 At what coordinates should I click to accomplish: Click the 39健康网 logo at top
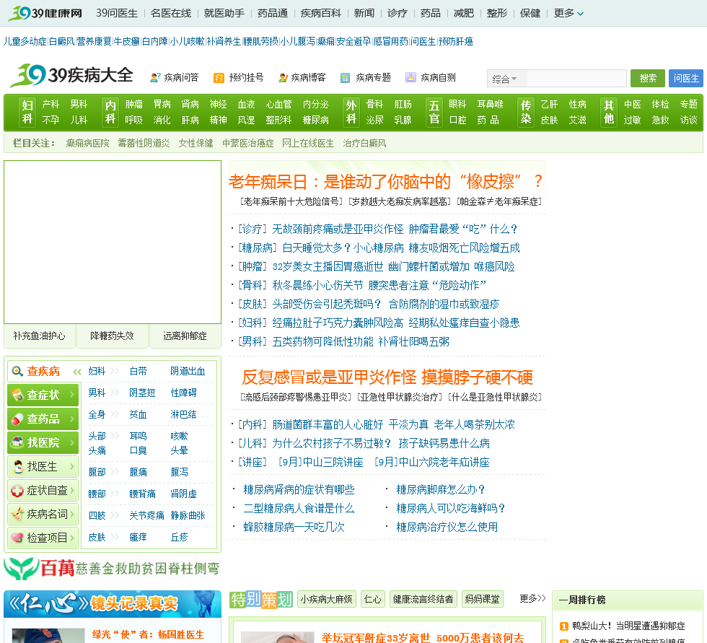click(x=45, y=13)
